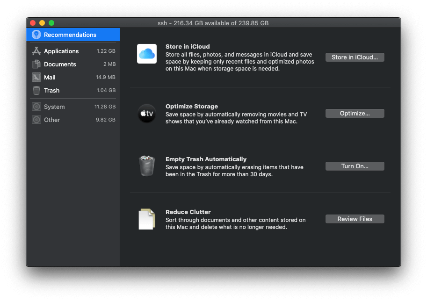This screenshot has height=301, width=427.
Task: Open the Applications category
Action: point(61,51)
